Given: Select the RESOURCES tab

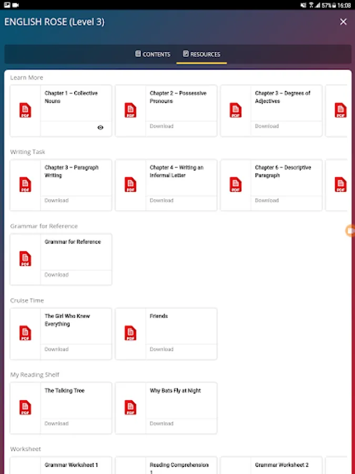Looking at the screenshot, I should coord(201,54).
